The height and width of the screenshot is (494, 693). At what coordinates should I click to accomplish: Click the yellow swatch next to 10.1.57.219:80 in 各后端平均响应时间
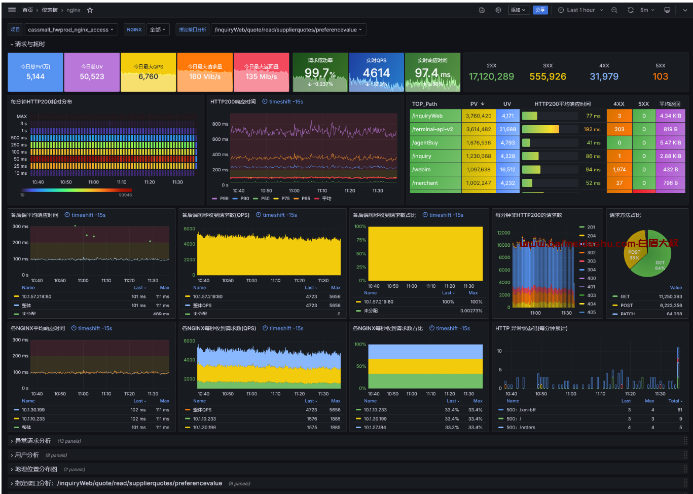click(x=17, y=297)
